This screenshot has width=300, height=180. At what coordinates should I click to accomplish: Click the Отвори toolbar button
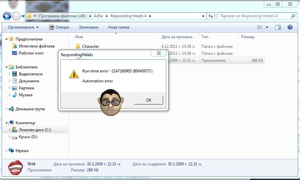pyautogui.click(x=59, y=27)
